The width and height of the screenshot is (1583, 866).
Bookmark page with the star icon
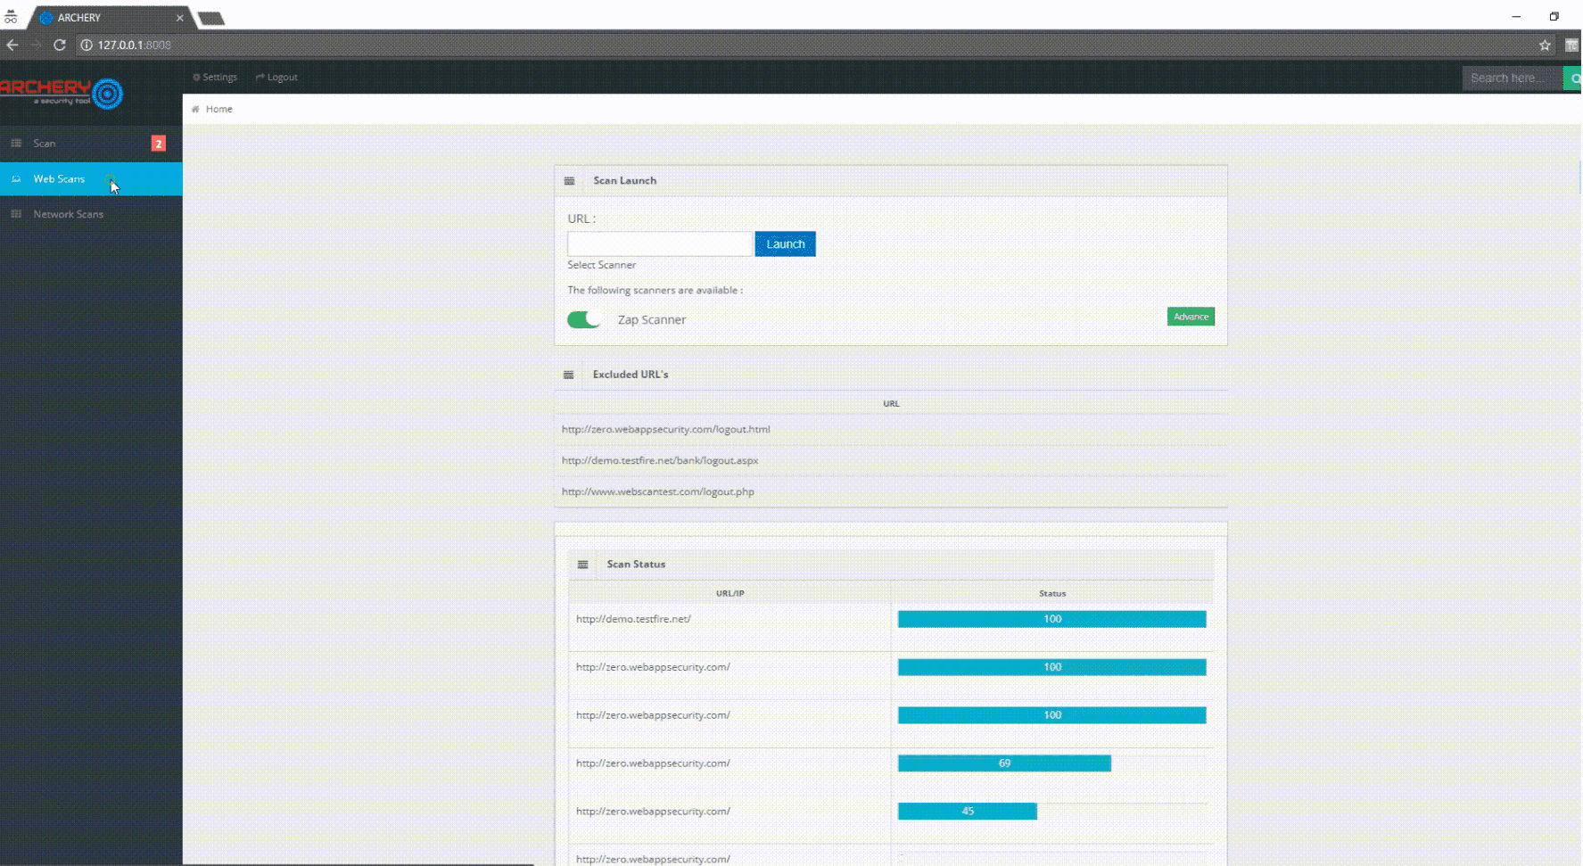click(1545, 45)
